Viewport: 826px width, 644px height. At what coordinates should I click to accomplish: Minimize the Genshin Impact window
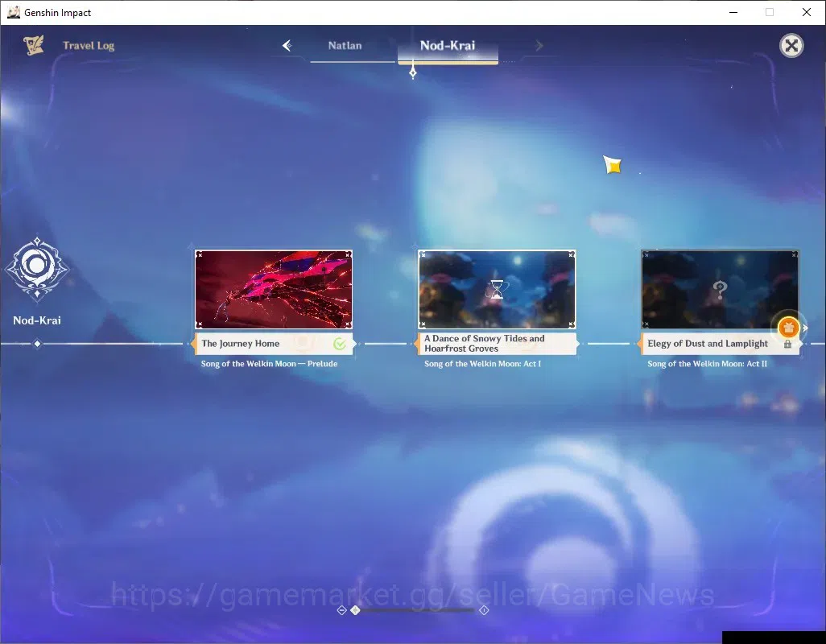coord(733,12)
